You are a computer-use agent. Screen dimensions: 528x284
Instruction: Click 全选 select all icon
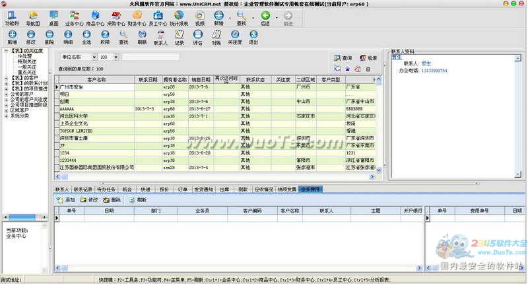pyautogui.click(x=86, y=38)
